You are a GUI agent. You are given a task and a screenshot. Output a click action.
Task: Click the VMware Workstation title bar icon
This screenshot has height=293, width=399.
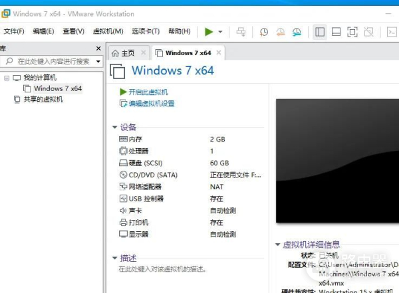pyautogui.click(x=5, y=13)
